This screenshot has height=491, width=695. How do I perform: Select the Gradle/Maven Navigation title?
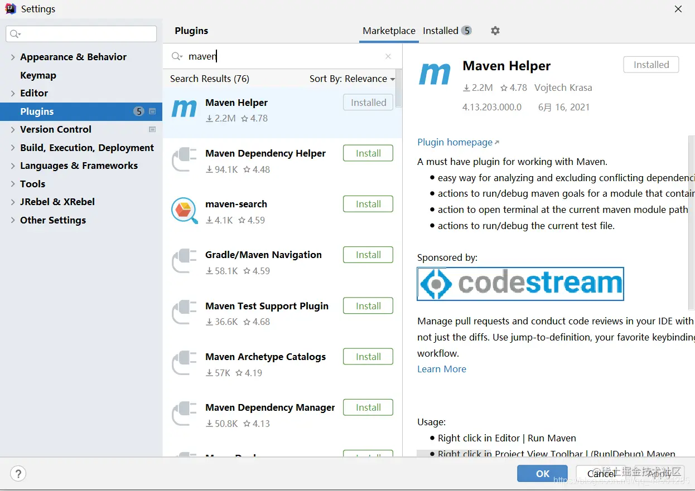tap(263, 255)
